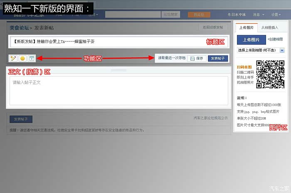The height and width of the screenshot is (193, 291).
Task: Open the 选择上传到相册 dropdown
Action: tap(261, 50)
